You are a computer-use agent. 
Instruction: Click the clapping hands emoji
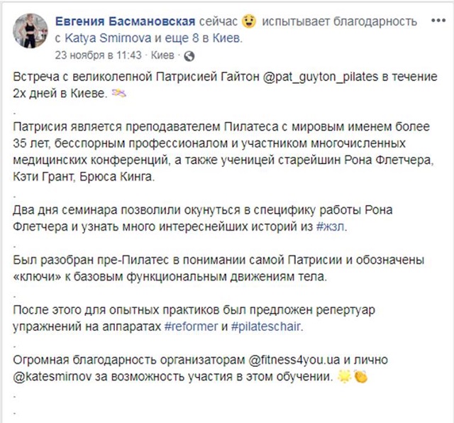point(360,377)
